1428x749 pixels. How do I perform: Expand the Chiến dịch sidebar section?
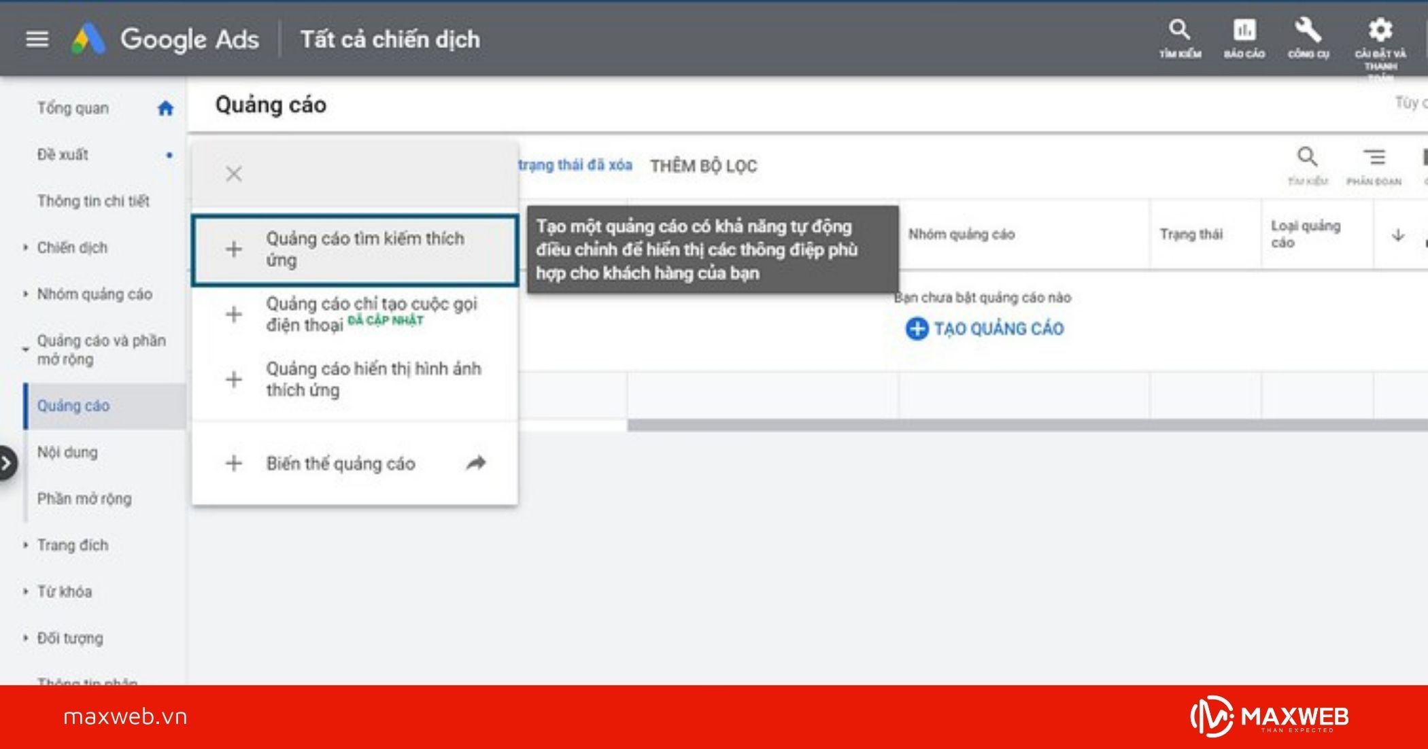coord(24,247)
